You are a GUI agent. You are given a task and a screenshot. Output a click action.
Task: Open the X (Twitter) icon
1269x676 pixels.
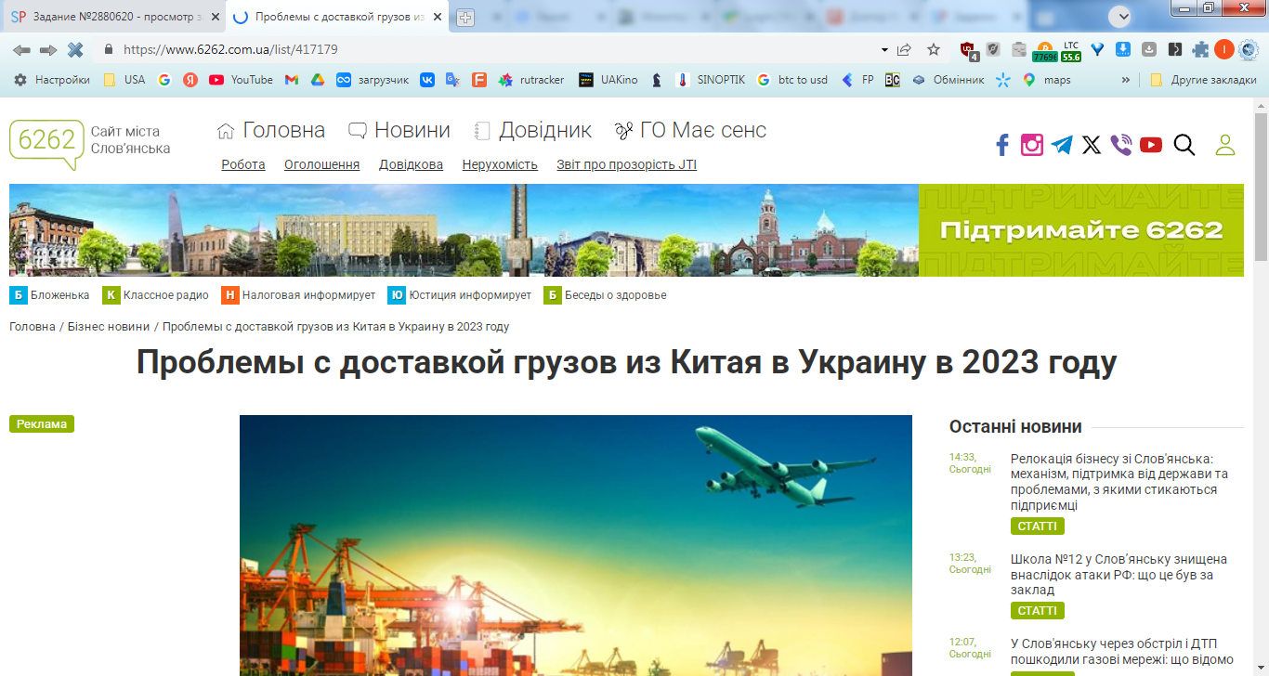pos(1092,145)
